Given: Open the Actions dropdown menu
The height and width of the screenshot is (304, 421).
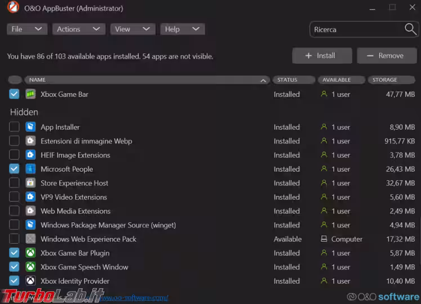Looking at the screenshot, I should click(79, 29).
